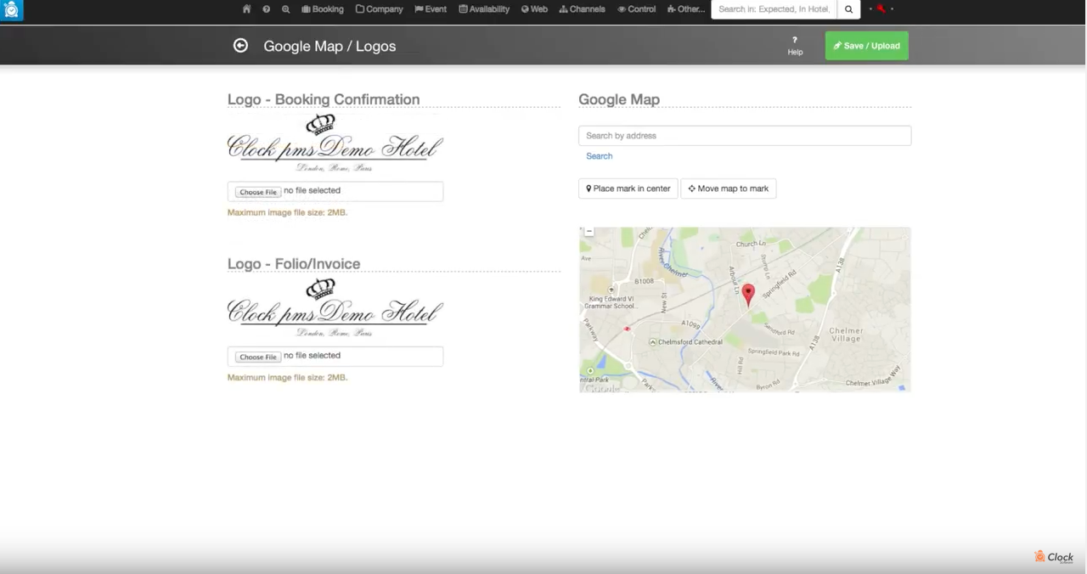Click the Google Map section heading
Viewport: 1087px width, 574px height.
tap(619, 99)
